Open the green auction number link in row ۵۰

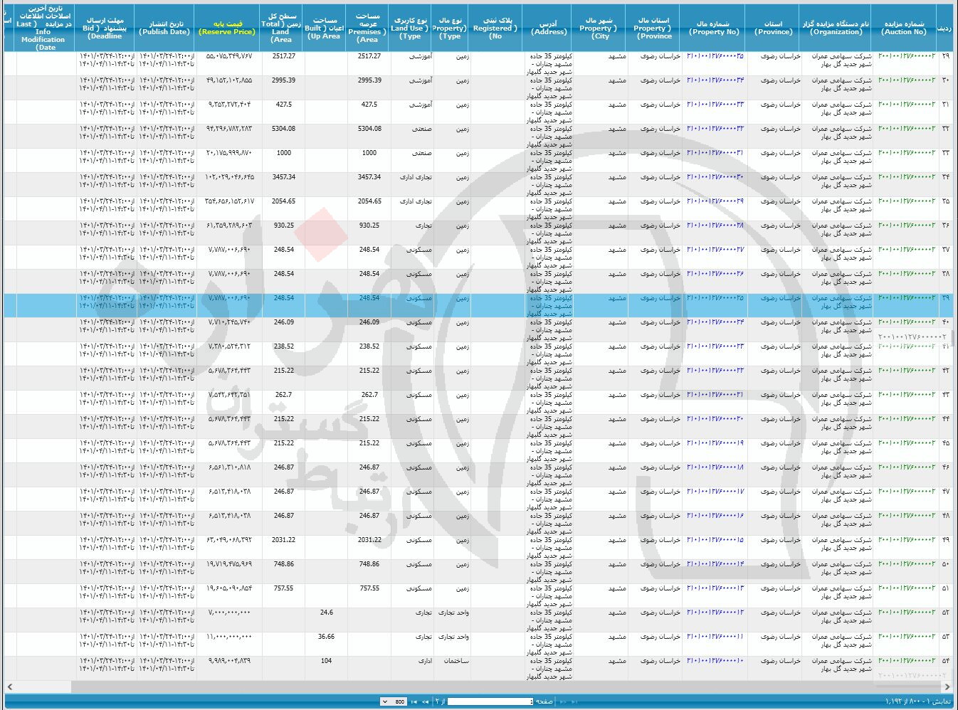[907, 564]
